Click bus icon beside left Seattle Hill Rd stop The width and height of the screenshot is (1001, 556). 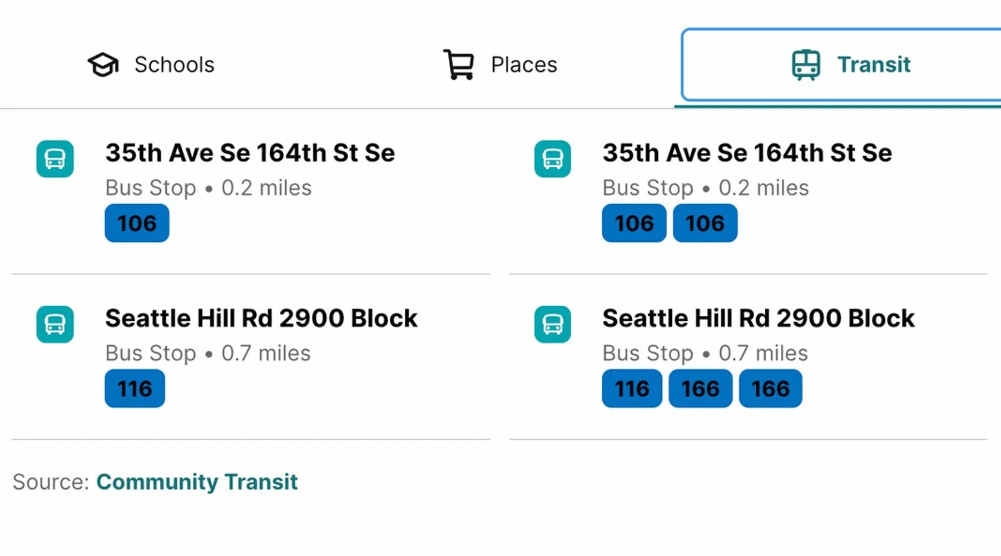click(55, 324)
